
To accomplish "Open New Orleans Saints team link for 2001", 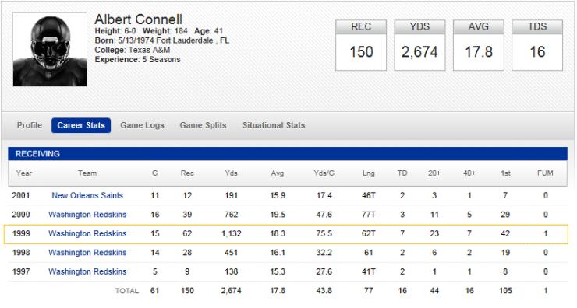I will point(87,195).
